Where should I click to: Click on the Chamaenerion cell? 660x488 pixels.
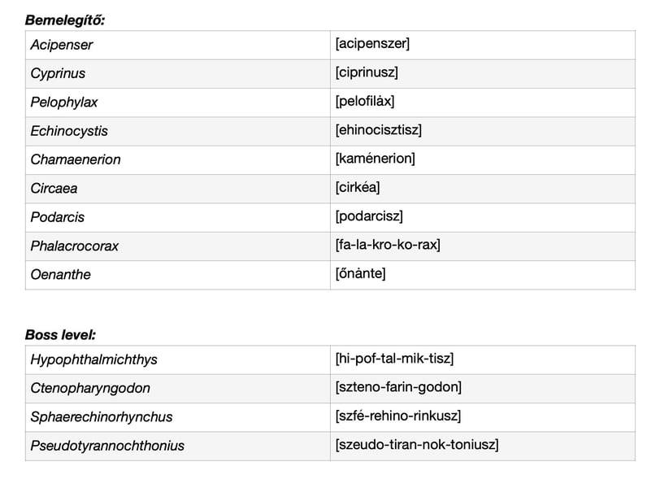point(76,159)
